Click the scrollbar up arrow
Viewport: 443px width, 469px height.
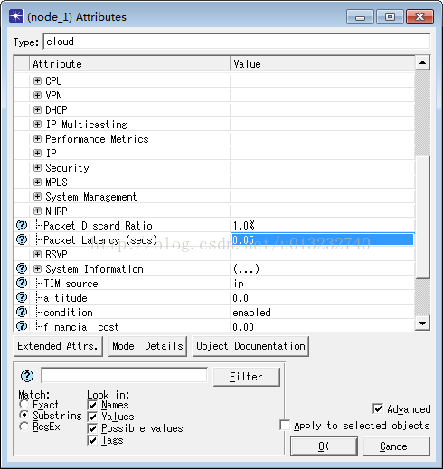click(x=422, y=62)
